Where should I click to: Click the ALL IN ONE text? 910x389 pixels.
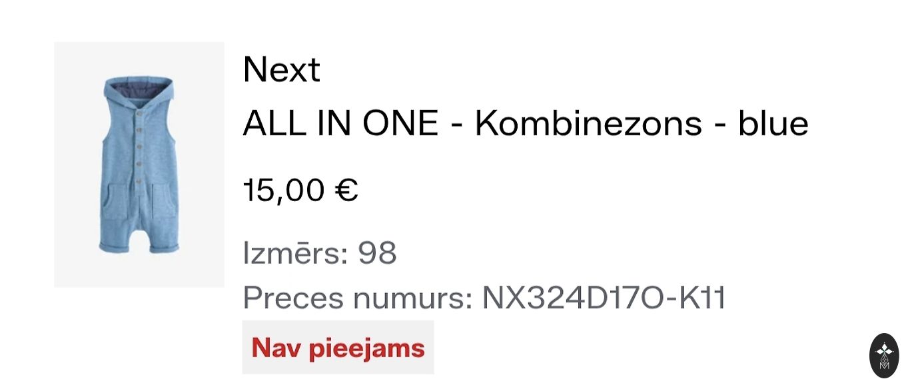click(340, 123)
